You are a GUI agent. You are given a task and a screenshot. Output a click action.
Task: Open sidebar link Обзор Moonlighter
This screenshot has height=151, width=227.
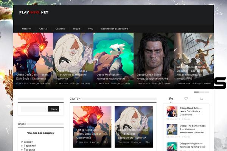(x=193, y=145)
